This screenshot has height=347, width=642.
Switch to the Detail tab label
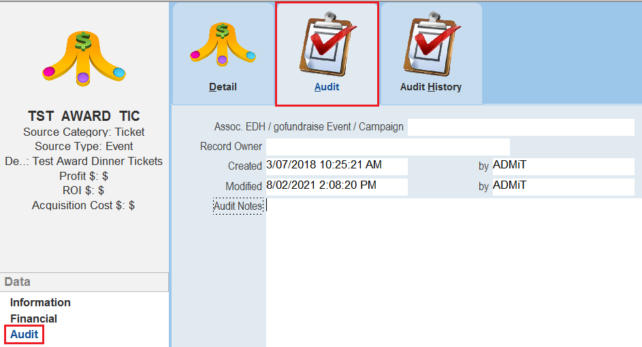tap(223, 87)
